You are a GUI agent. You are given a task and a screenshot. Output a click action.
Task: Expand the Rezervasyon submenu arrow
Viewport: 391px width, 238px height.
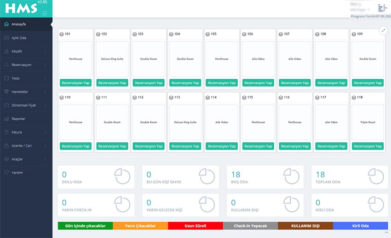point(46,65)
